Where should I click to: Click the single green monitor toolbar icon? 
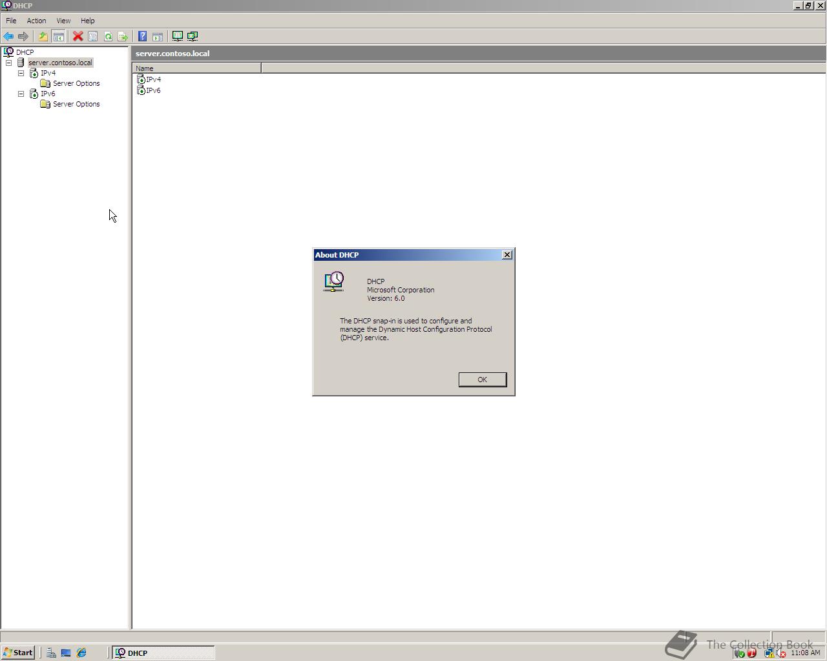tap(177, 36)
